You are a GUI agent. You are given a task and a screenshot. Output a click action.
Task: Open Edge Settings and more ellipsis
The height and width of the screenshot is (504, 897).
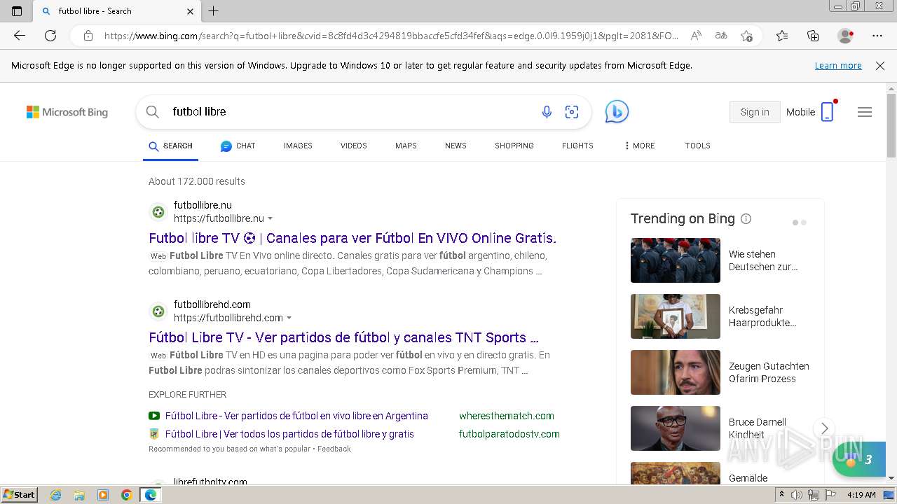coord(877,36)
